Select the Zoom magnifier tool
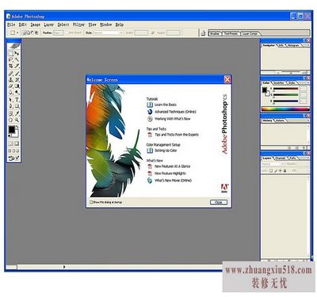317x297 pixels. coord(17,120)
